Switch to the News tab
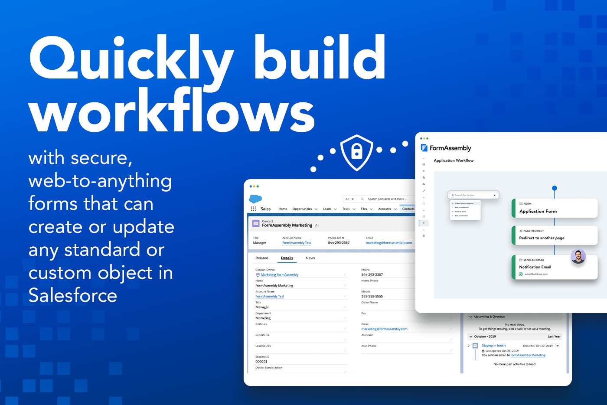The image size is (607, 405). tap(310, 258)
